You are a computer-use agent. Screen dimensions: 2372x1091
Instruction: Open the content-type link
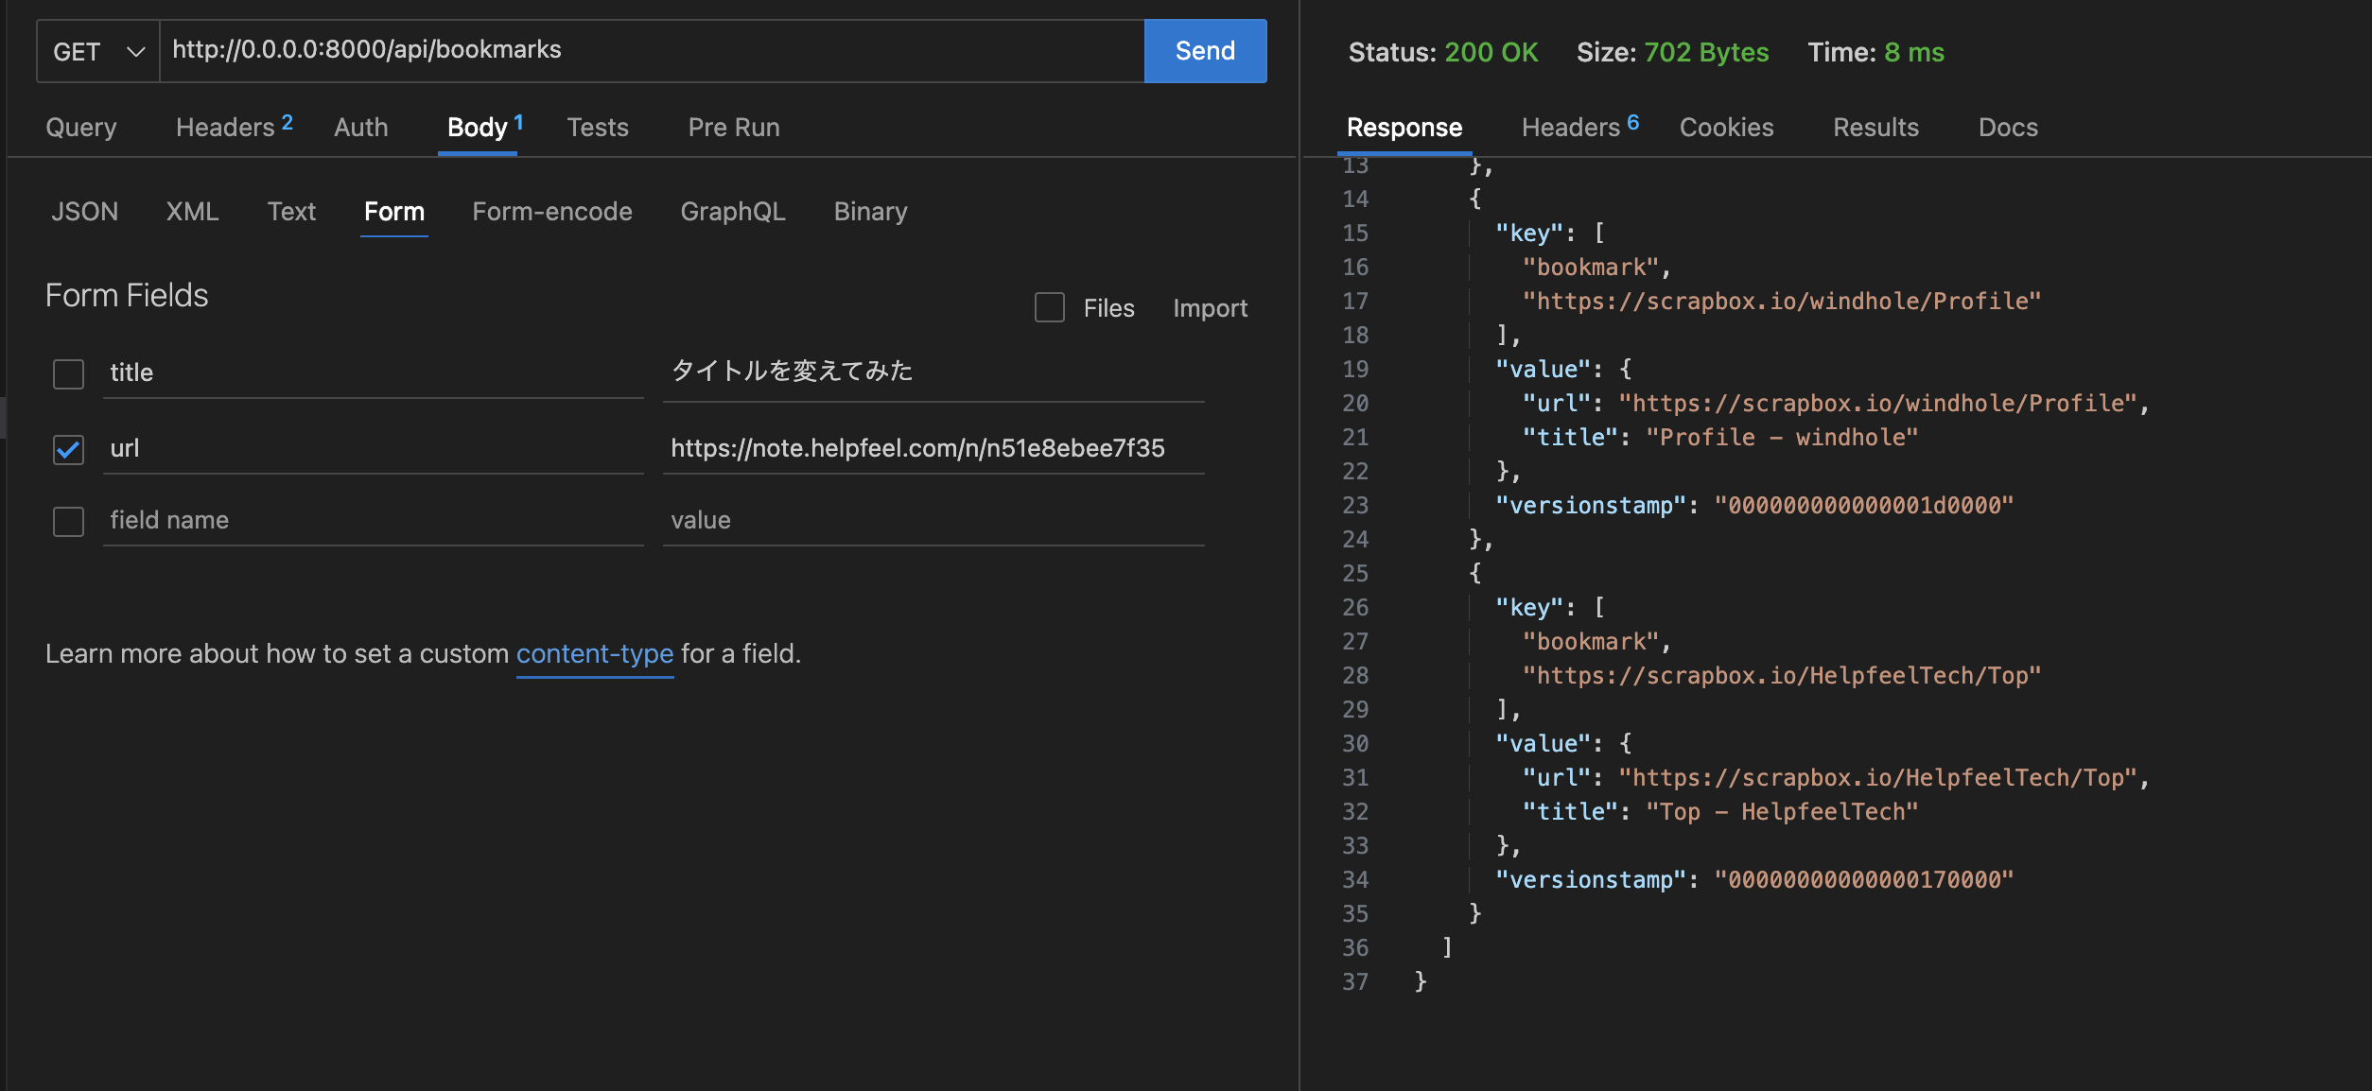point(594,653)
